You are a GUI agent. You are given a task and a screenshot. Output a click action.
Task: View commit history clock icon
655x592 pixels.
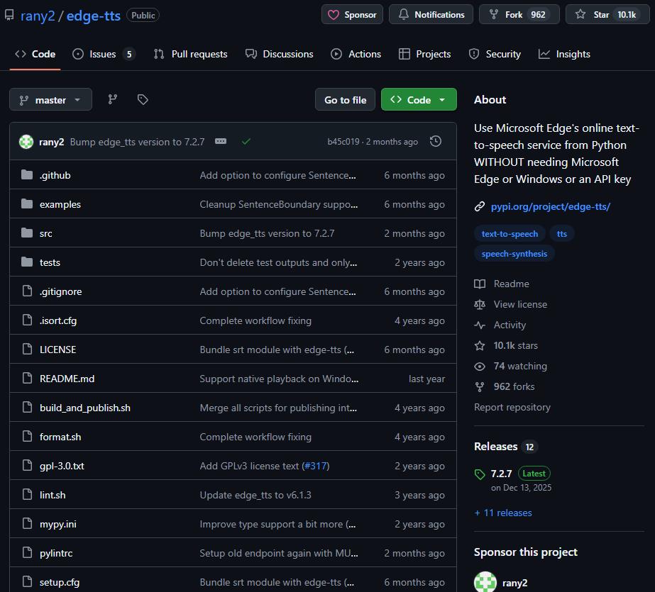pos(436,142)
